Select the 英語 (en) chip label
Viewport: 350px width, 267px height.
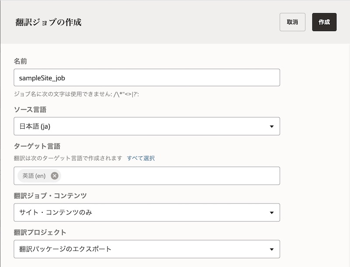tap(34, 176)
